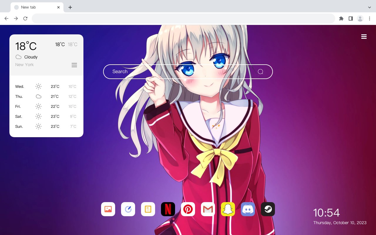
Task: Open the Chrome three-dot menu
Action: pos(370,19)
